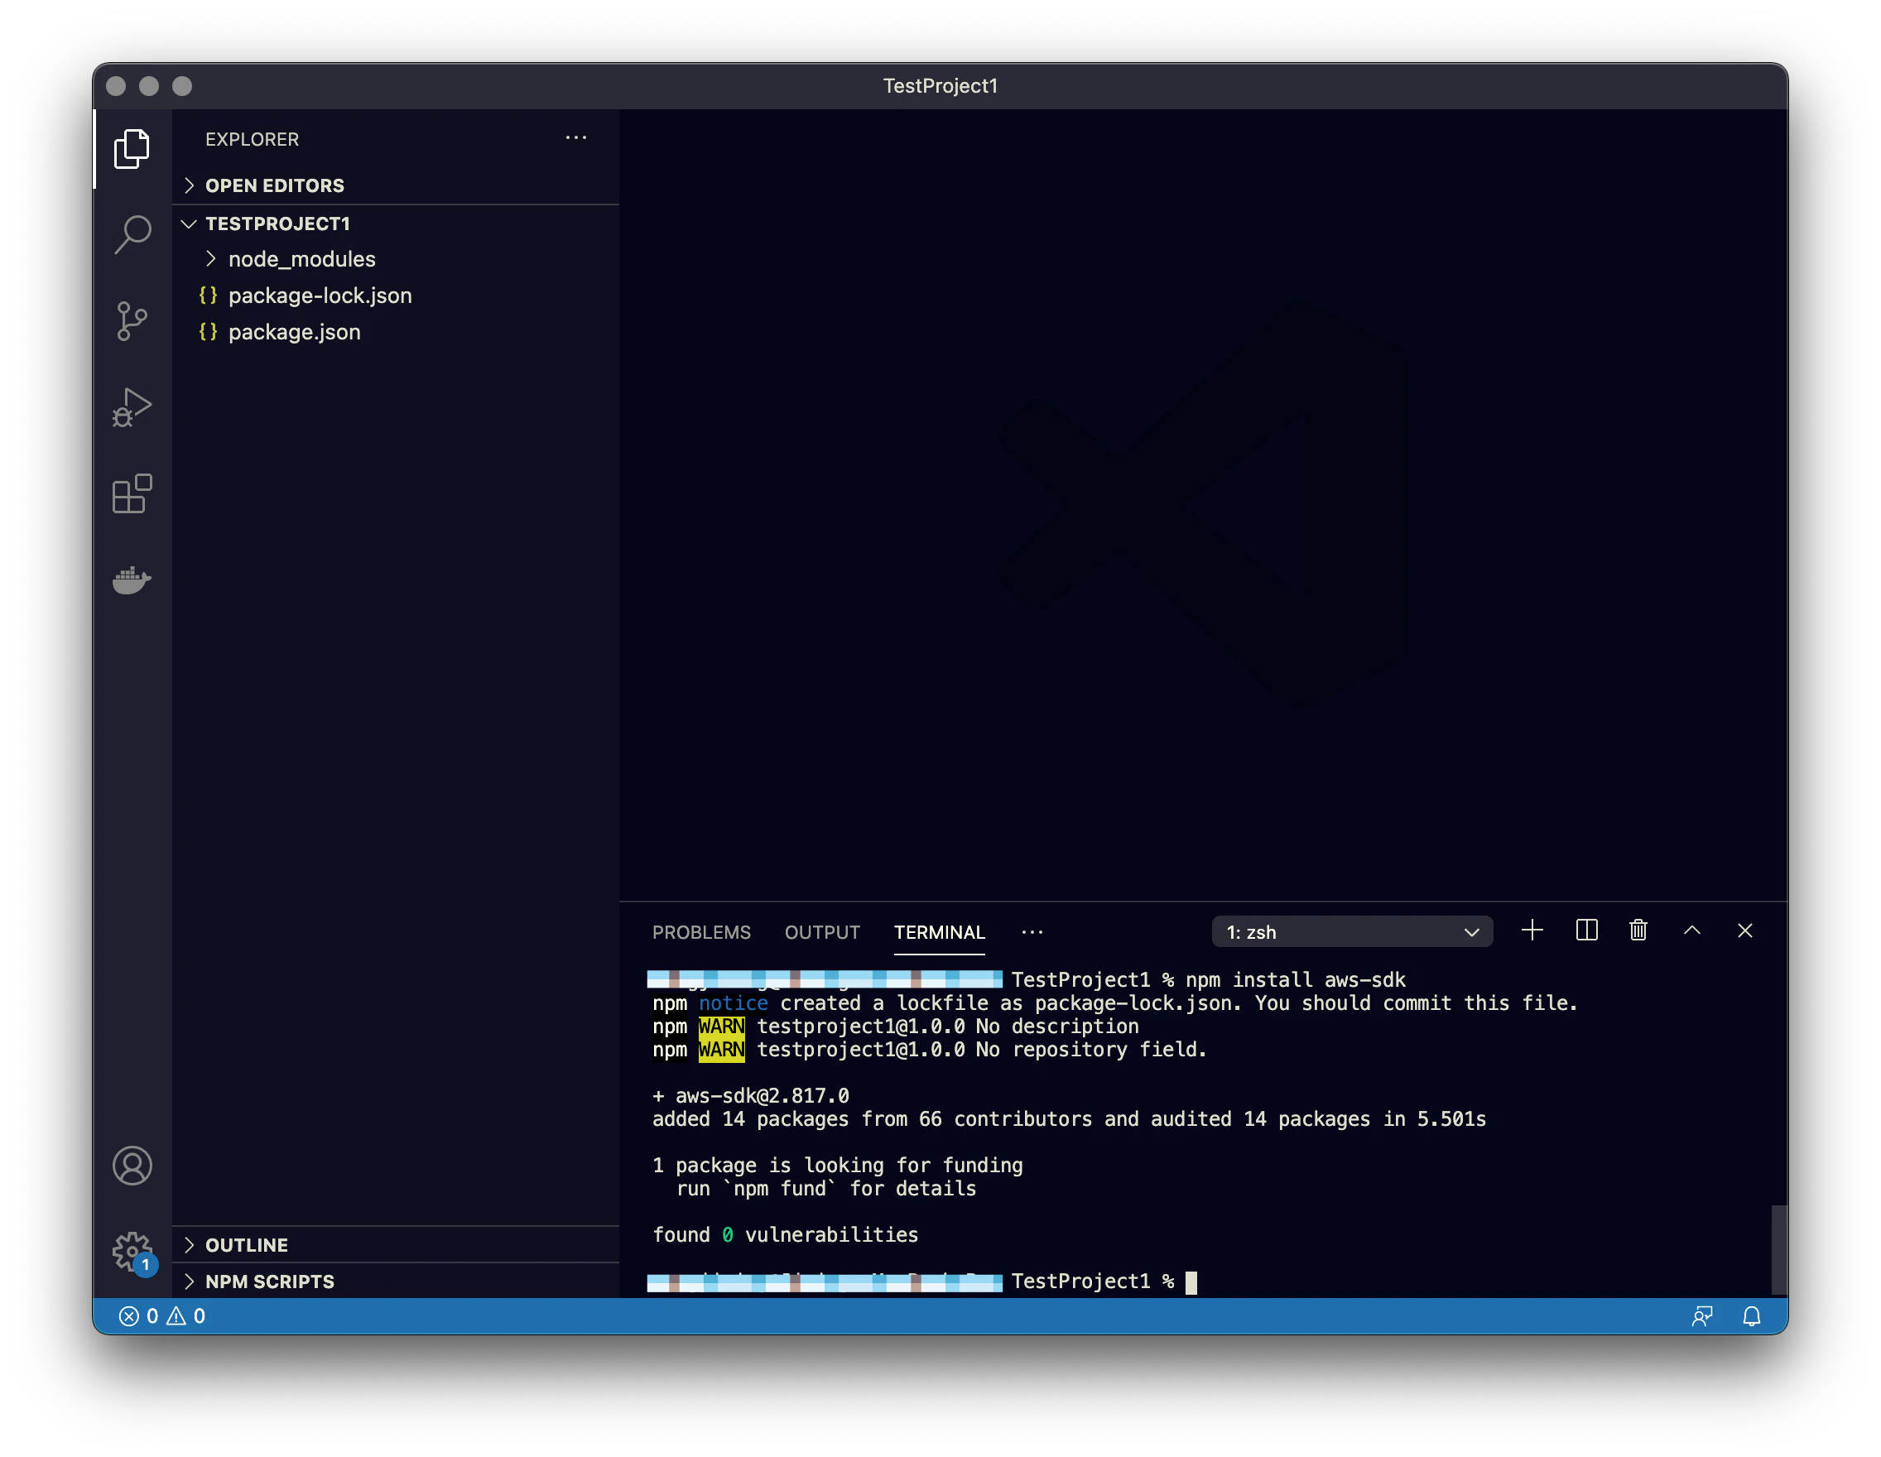1881x1457 pixels.
Task: Open the Docker view
Action: (x=132, y=579)
